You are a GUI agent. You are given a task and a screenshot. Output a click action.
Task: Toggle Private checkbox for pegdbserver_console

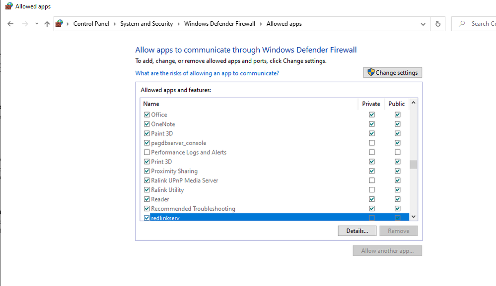372,143
